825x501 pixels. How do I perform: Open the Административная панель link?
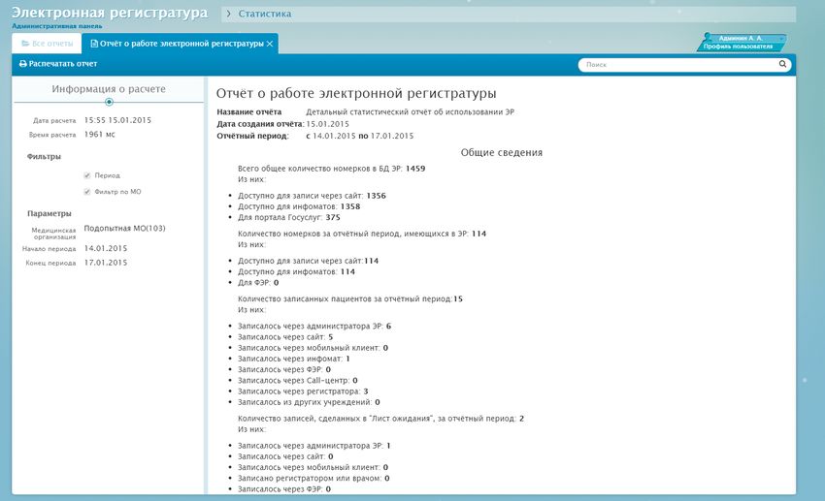(56, 26)
